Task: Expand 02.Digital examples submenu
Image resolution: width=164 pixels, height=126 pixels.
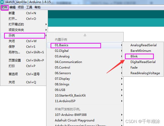Action: pyautogui.click(x=85, y=51)
